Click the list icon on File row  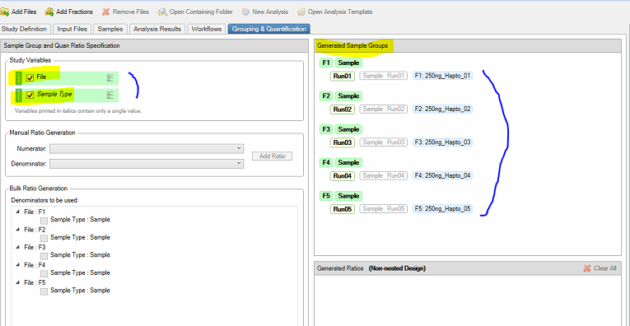tap(110, 78)
